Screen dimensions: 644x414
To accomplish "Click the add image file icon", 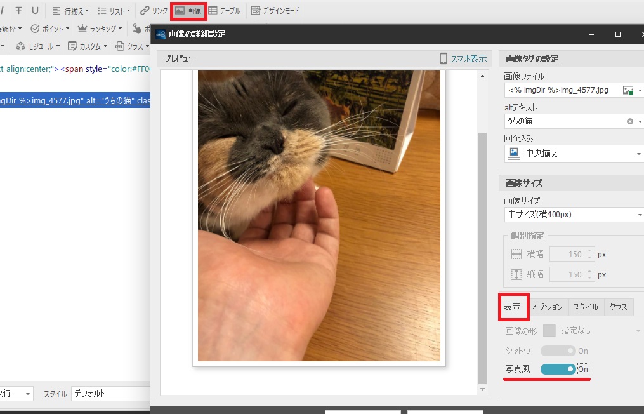I will click(628, 90).
